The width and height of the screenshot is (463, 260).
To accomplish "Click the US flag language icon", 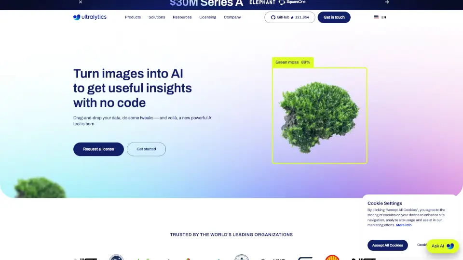I will click(x=376, y=17).
